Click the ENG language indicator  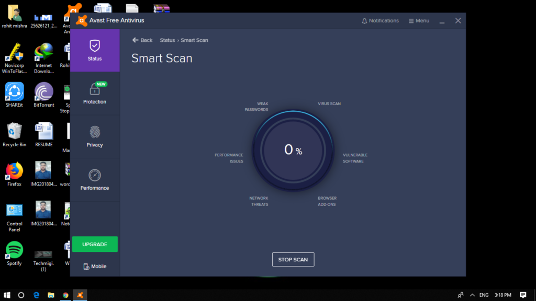pos(484,295)
